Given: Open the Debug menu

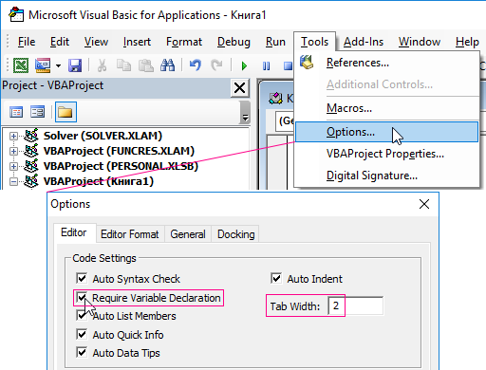Looking at the screenshot, I should click(x=234, y=42).
